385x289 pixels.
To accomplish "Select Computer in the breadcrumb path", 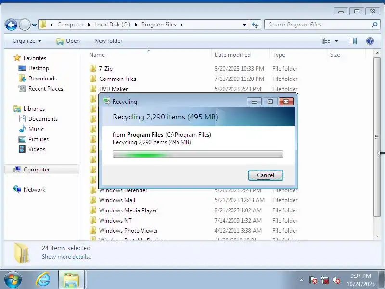I will coord(70,25).
